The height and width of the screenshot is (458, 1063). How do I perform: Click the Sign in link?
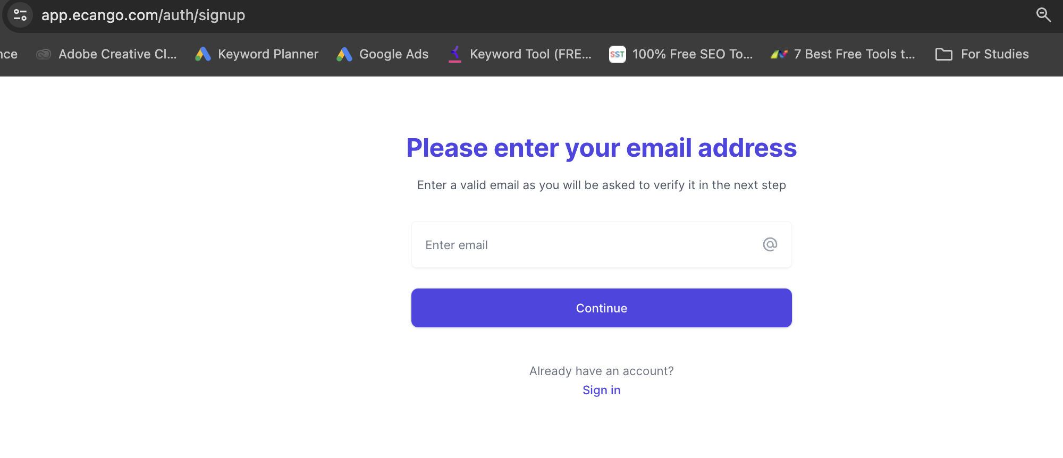point(601,389)
